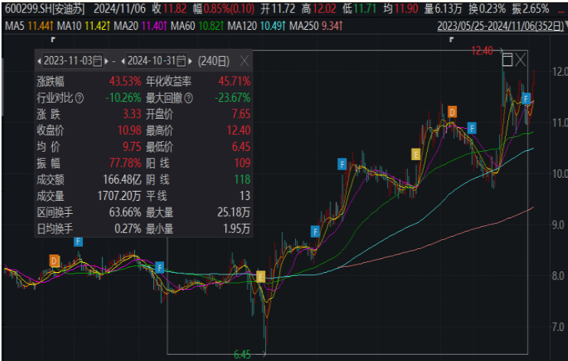Click help icon beside 行业对比
The height and width of the screenshot is (361, 568).
(80, 97)
